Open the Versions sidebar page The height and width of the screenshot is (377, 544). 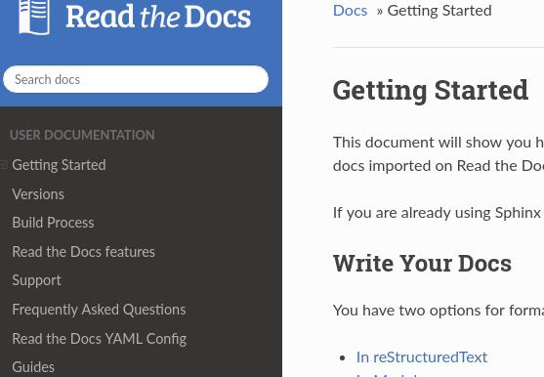point(38,194)
